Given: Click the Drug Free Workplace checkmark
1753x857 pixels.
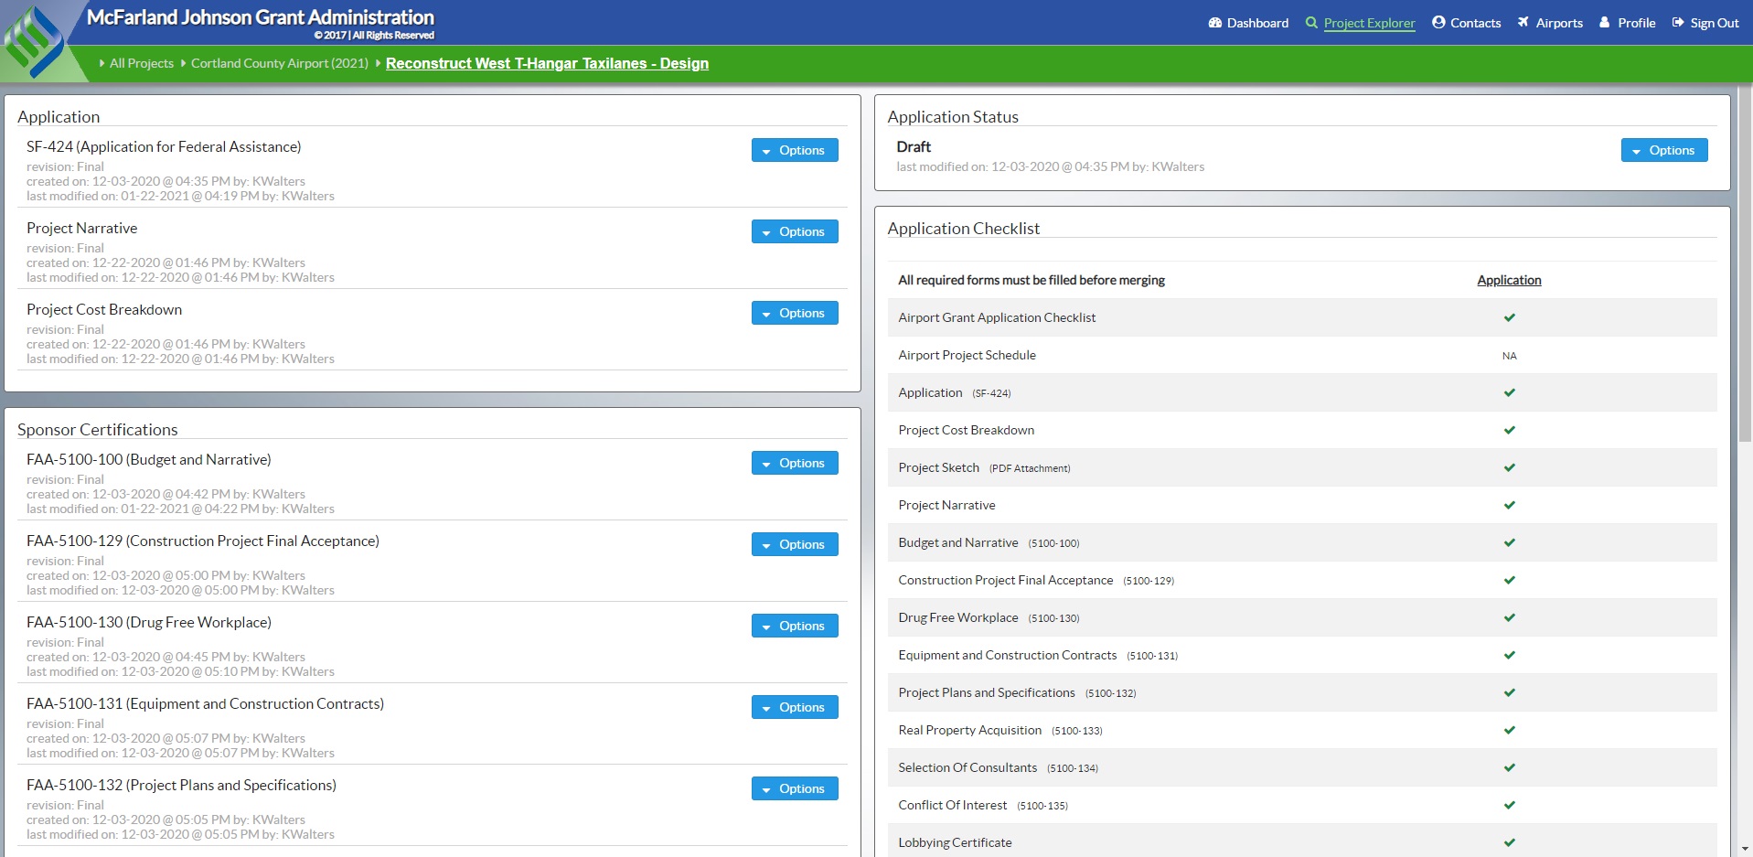Looking at the screenshot, I should 1509,617.
